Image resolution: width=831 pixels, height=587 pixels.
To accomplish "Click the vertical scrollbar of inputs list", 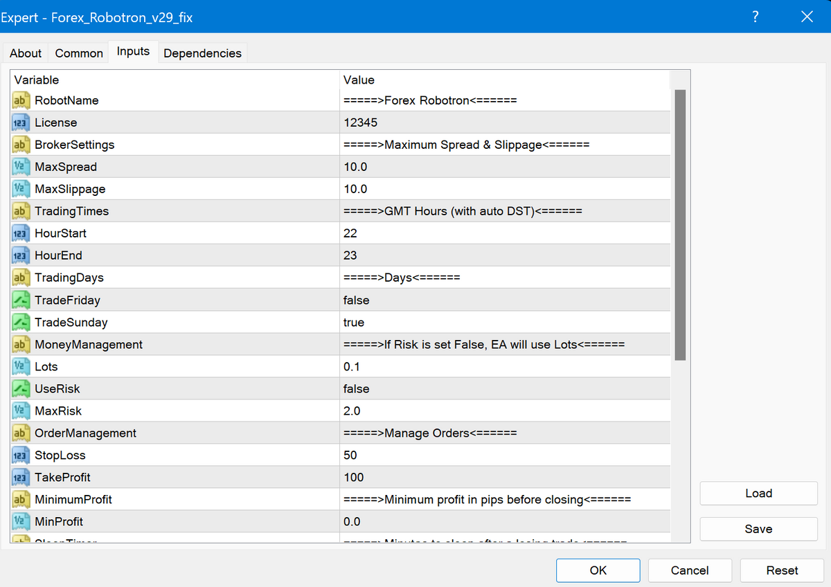I will (680, 225).
